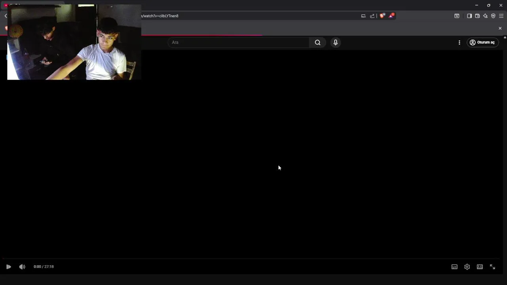The height and width of the screenshot is (285, 507).
Task: Switch to theater mode view
Action: (x=480, y=267)
